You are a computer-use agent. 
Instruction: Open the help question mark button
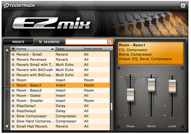coord(183,5)
